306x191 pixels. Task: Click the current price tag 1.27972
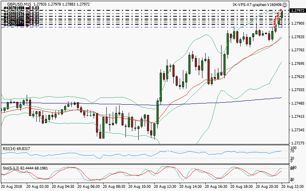click(x=297, y=10)
